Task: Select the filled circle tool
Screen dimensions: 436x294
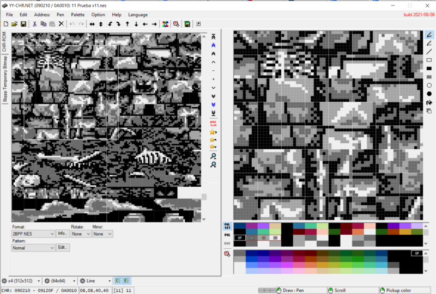Action: (429, 94)
